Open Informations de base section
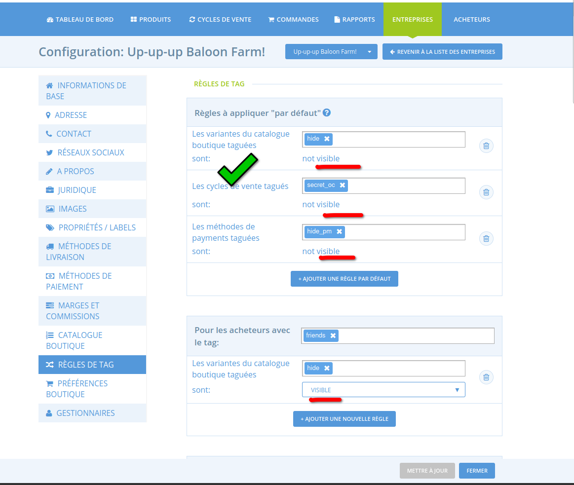The width and height of the screenshot is (574, 485). 92,91
